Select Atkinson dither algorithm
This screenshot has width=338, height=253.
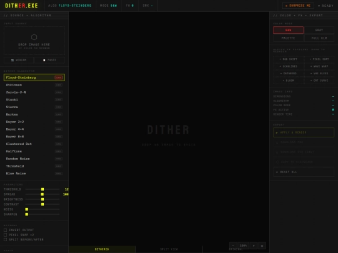[34, 85]
